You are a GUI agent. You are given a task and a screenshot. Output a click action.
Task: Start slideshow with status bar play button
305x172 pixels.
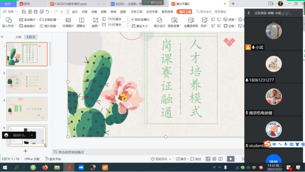tap(230, 159)
